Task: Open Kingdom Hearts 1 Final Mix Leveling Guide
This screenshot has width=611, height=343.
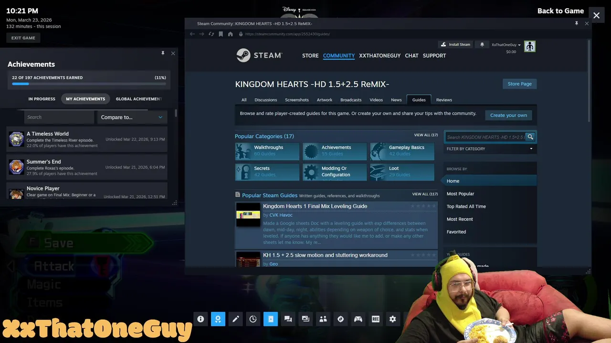Action: click(315, 206)
